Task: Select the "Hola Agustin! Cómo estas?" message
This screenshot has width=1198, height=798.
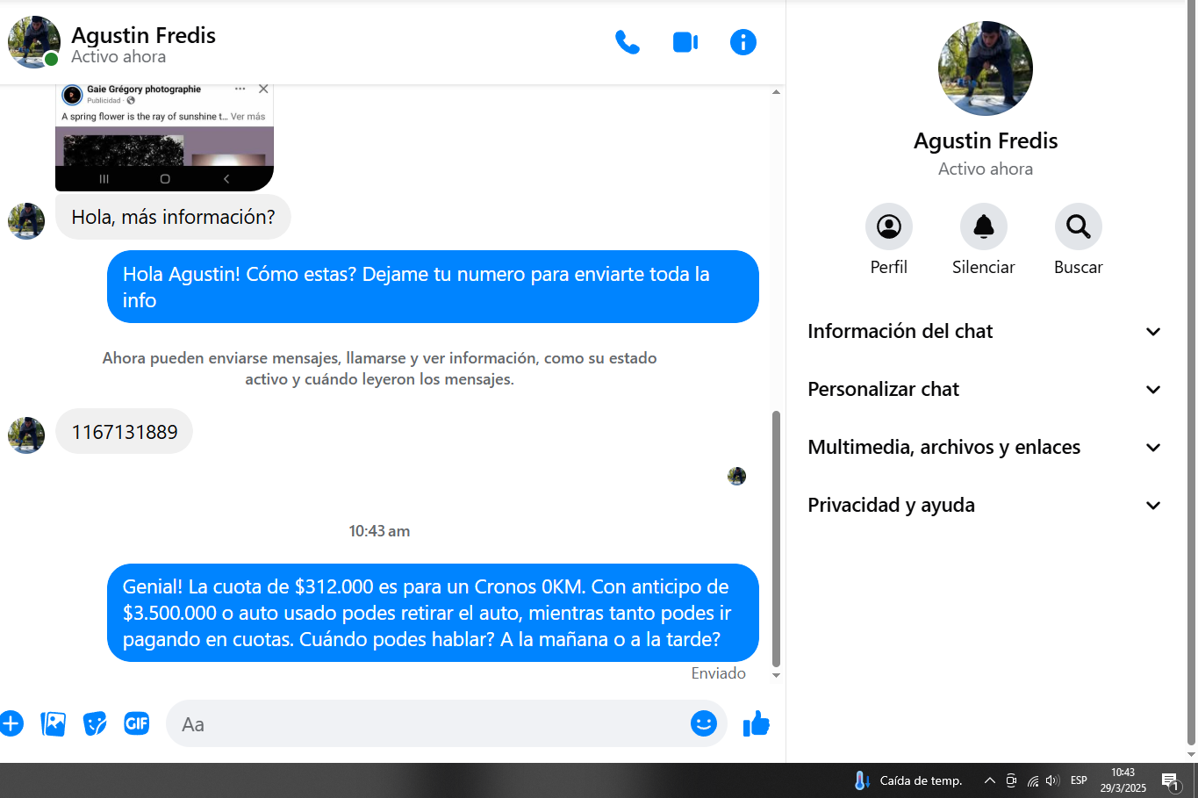Action: [433, 287]
